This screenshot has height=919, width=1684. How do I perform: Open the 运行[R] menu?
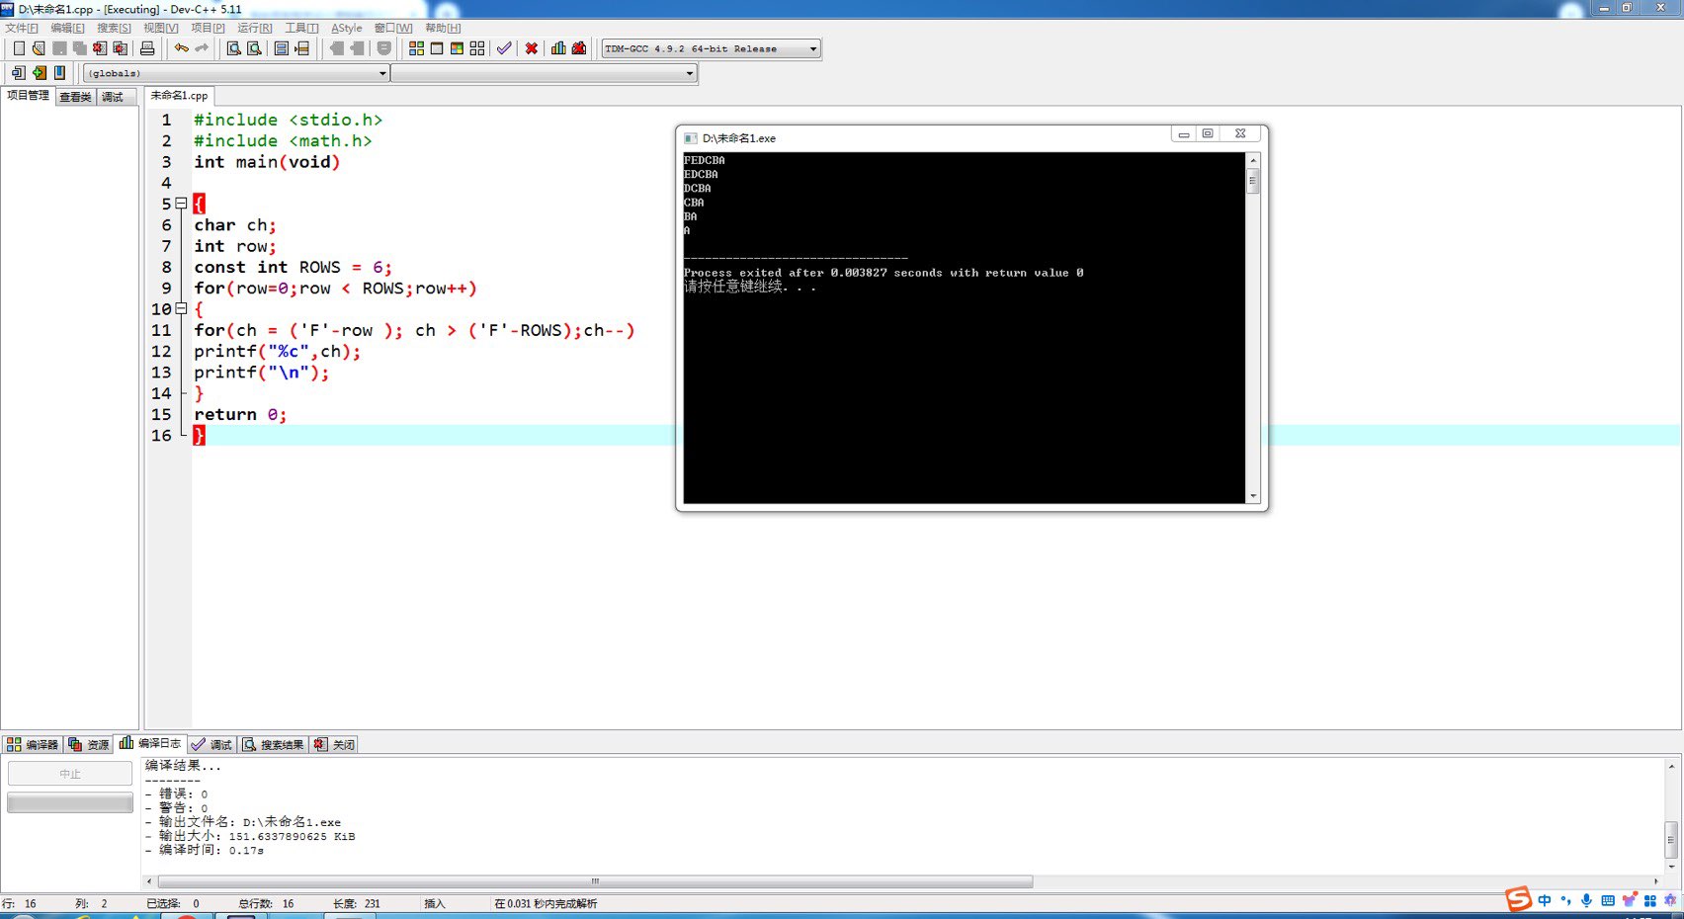click(254, 28)
